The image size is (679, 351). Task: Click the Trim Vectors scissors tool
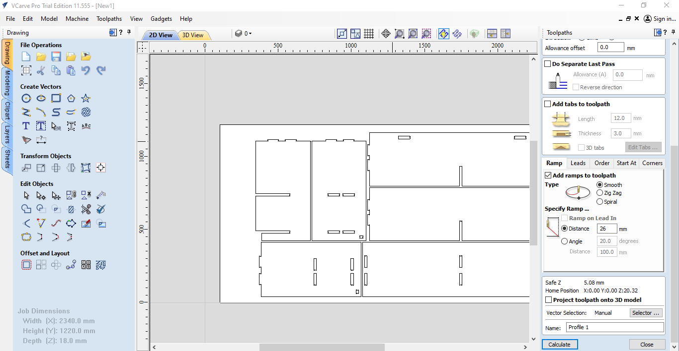coord(86,209)
